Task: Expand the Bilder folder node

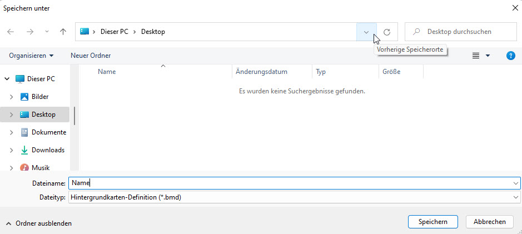Action: (11, 97)
